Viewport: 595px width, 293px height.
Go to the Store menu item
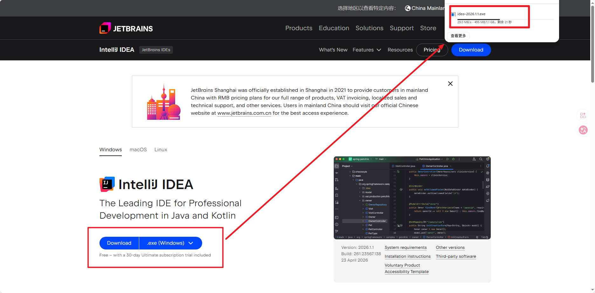click(x=428, y=28)
